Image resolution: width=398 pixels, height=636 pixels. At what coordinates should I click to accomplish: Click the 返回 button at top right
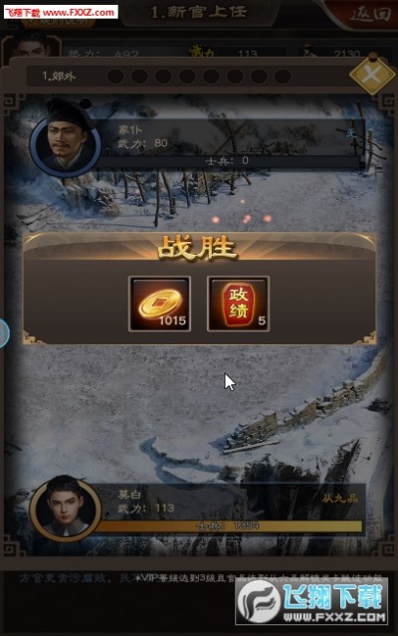[370, 14]
